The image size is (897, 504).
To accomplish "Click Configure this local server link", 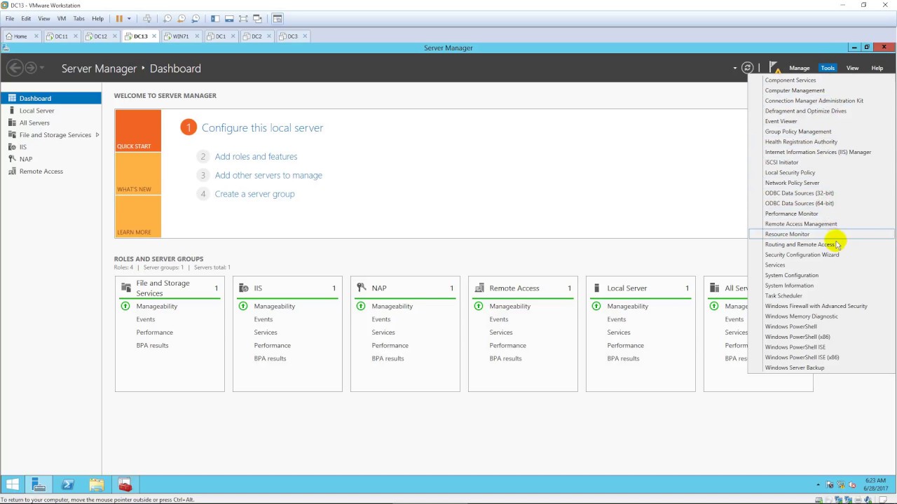I will [262, 128].
